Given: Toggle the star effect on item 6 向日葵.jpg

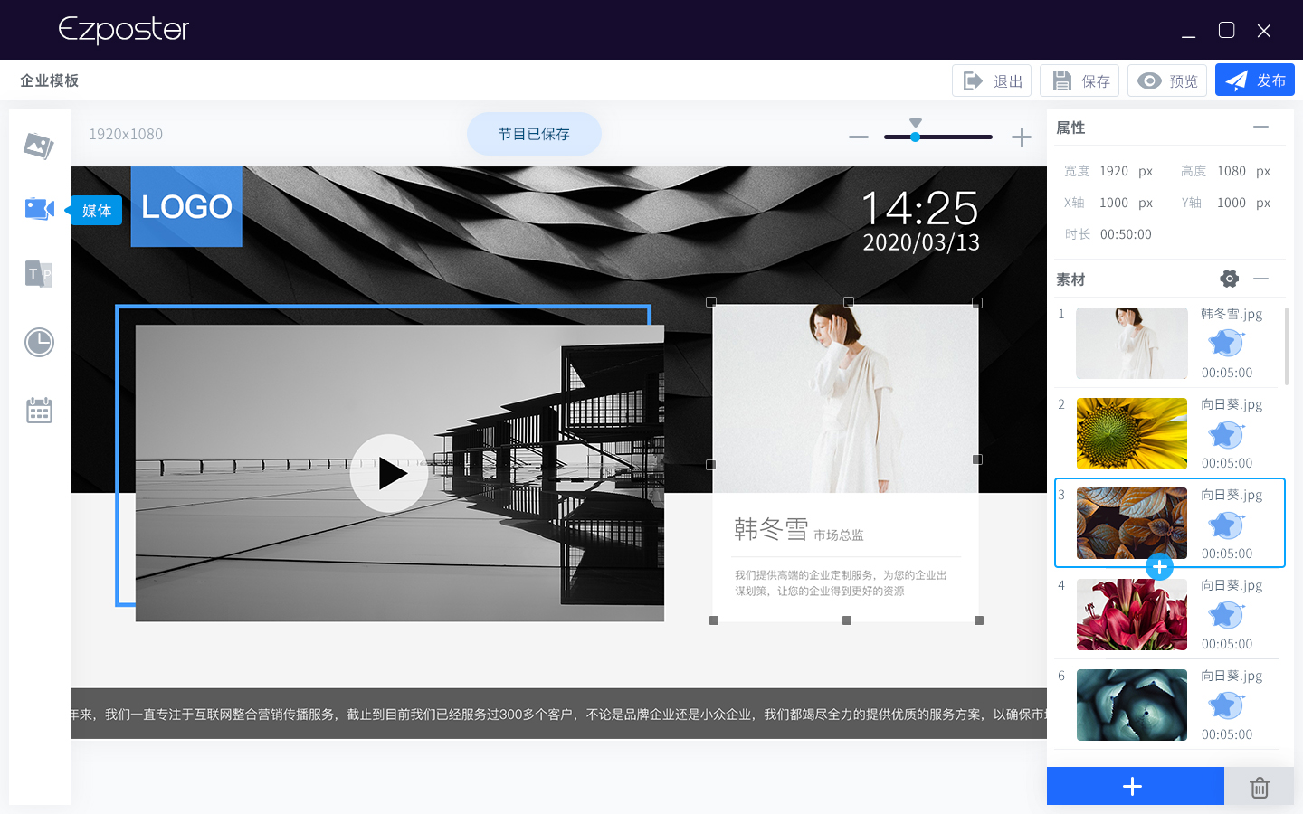Looking at the screenshot, I should click(x=1225, y=705).
